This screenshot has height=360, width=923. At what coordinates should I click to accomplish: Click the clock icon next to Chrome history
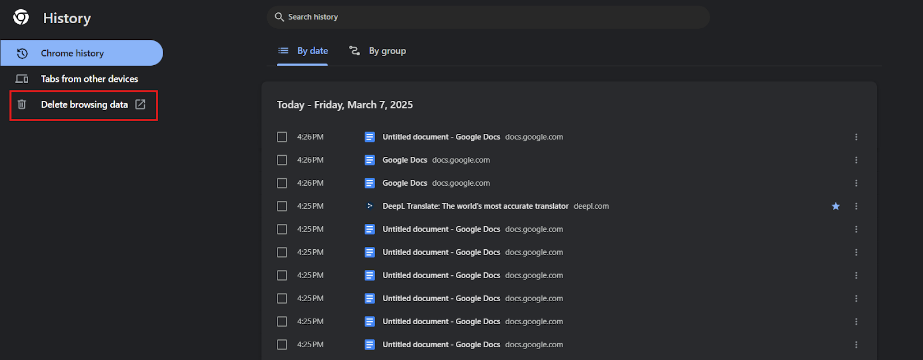point(22,53)
